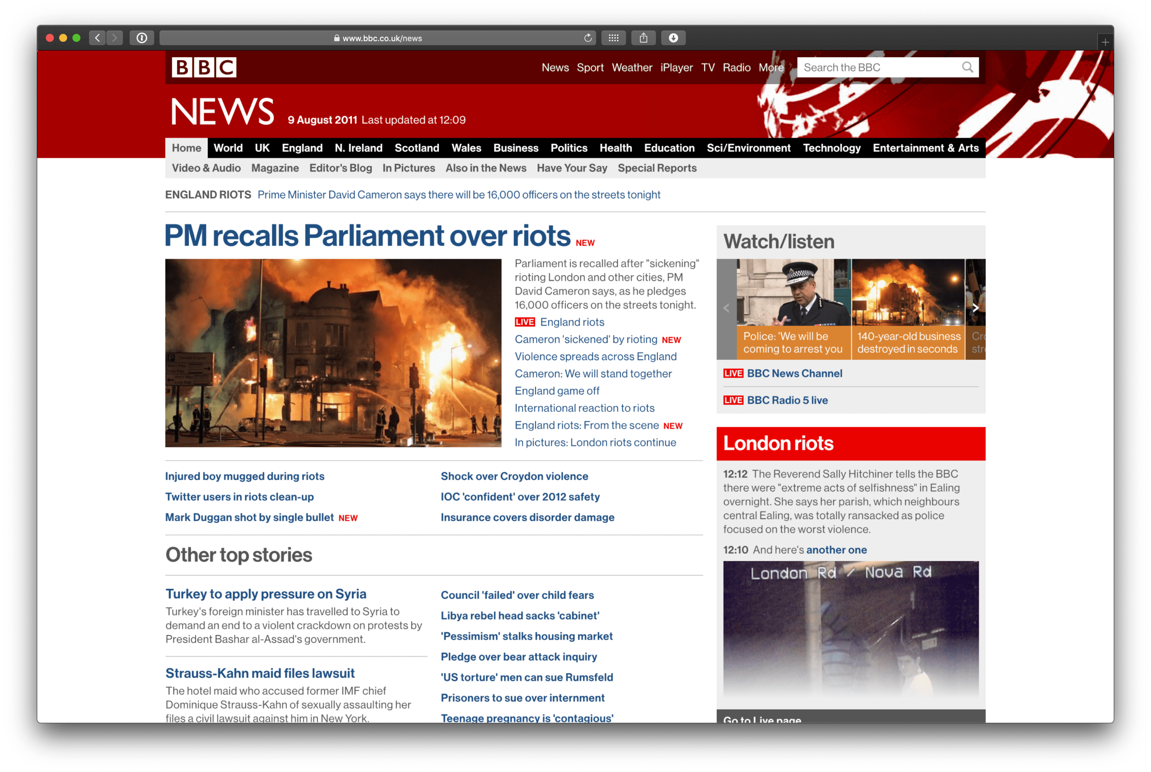
Task: Open Mark Duggan shot by single bullet
Action: click(x=250, y=517)
